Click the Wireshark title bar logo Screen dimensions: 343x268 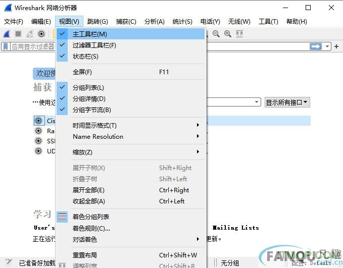[8, 8]
